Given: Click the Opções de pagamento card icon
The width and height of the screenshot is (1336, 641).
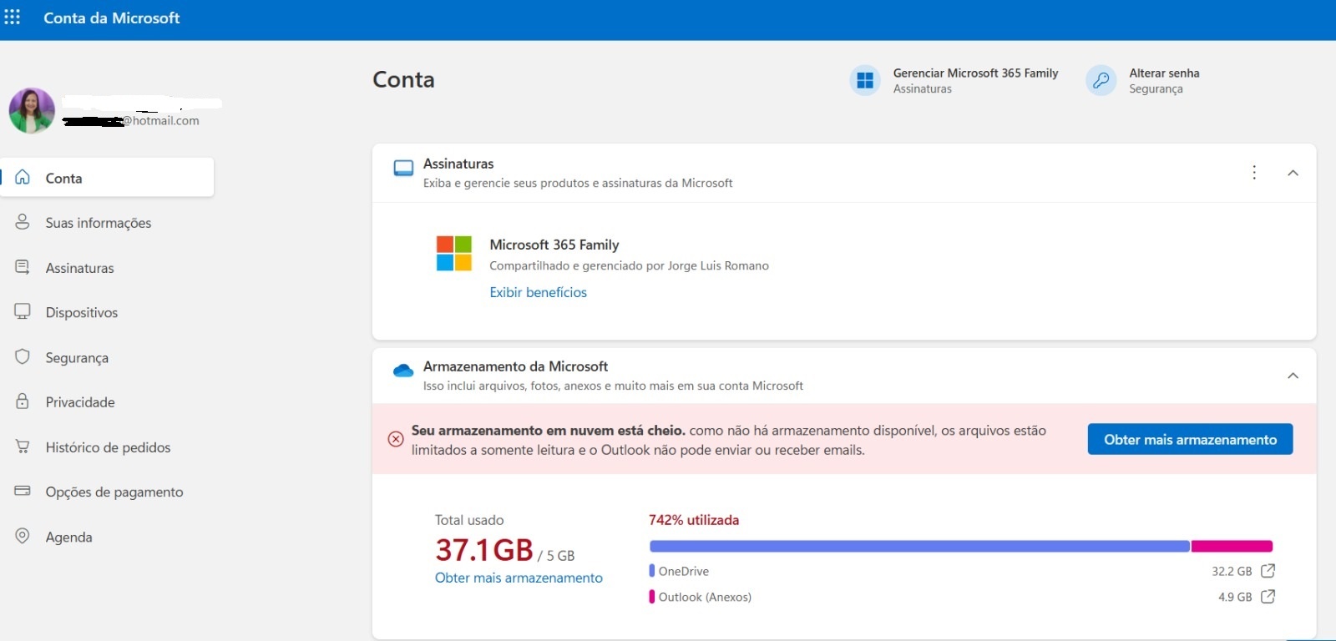Looking at the screenshot, I should 23,491.
